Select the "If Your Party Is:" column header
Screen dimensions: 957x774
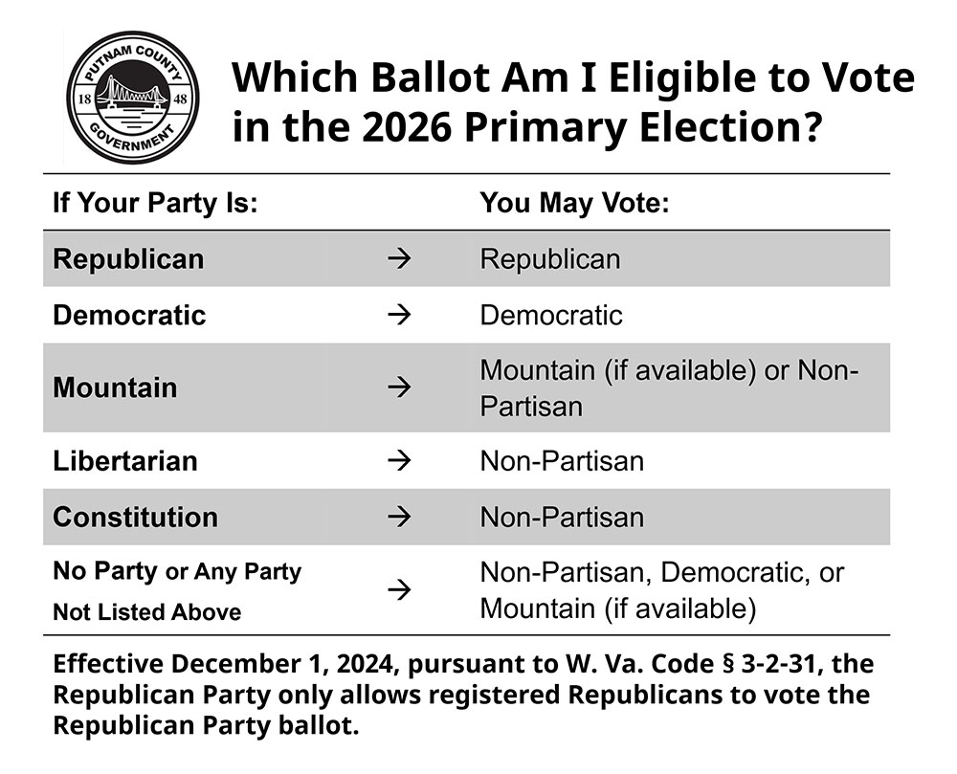coord(155,203)
